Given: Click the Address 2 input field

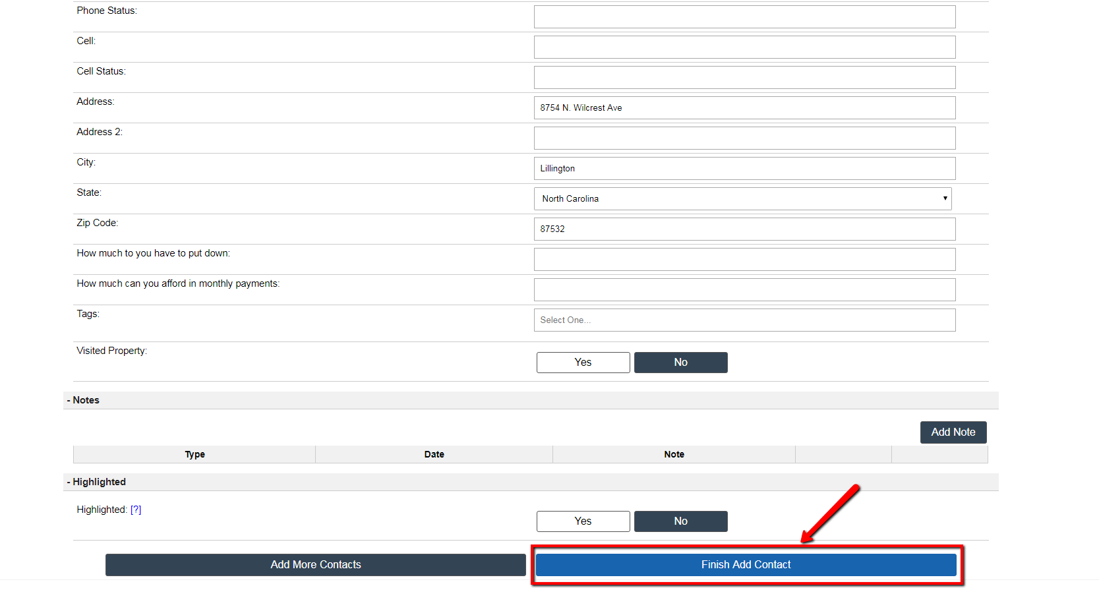Looking at the screenshot, I should pos(744,138).
